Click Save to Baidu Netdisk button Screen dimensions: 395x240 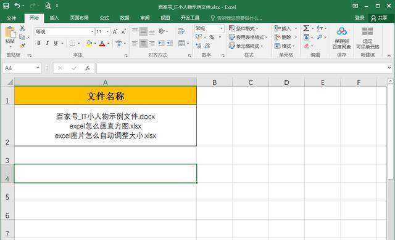coord(341,38)
